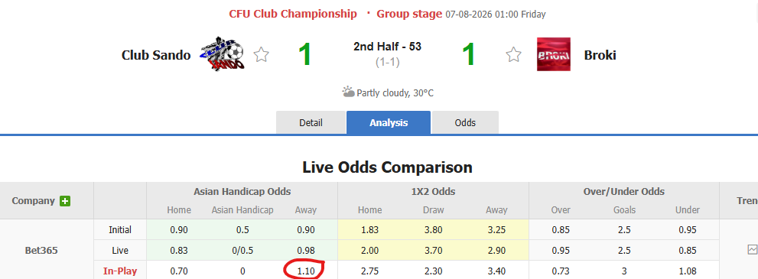The image size is (758, 279).
Task: Select the In-Play row label
Action: pos(120,271)
